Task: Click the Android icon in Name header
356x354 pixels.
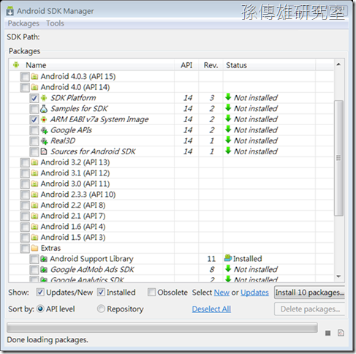Action: pyautogui.click(x=16, y=65)
